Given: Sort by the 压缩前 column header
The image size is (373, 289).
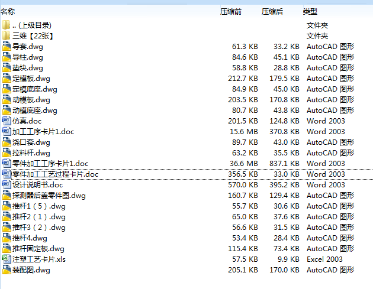Looking at the screenshot, I should click(x=231, y=11).
